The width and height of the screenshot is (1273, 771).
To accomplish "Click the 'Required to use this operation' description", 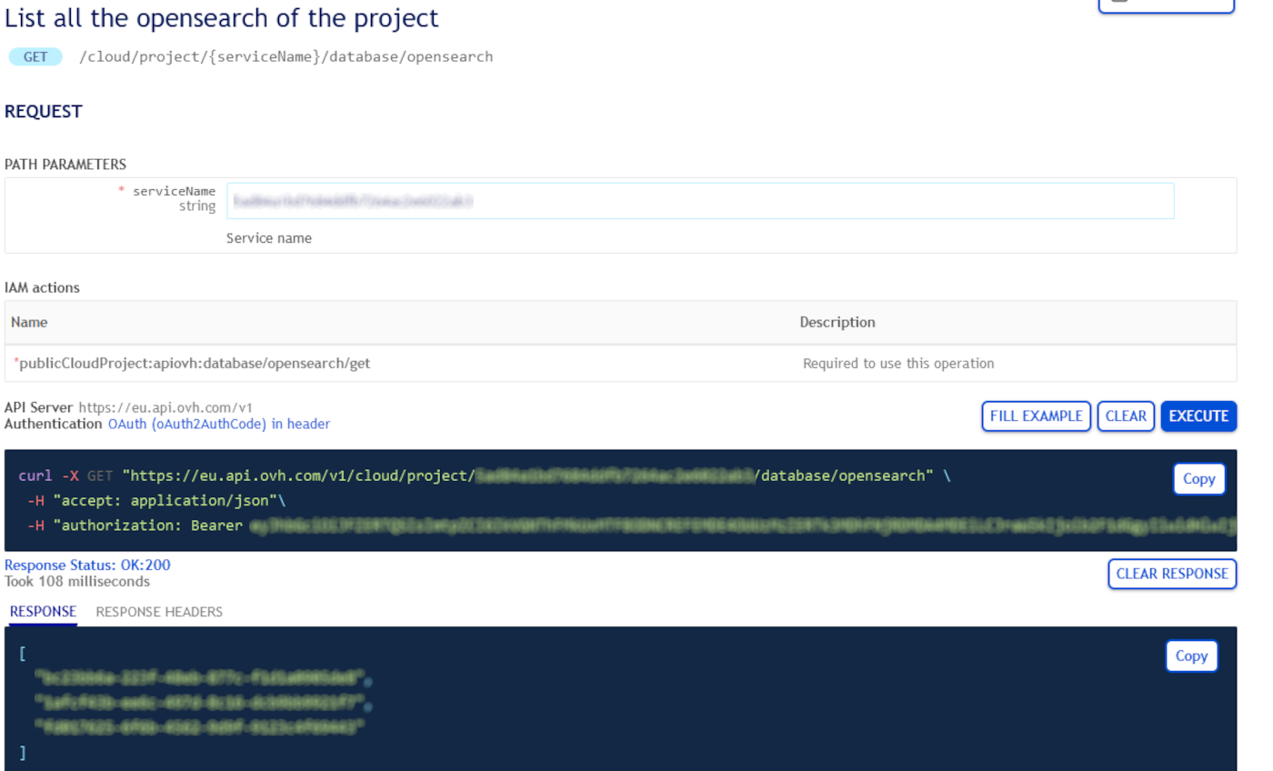I will click(x=897, y=363).
